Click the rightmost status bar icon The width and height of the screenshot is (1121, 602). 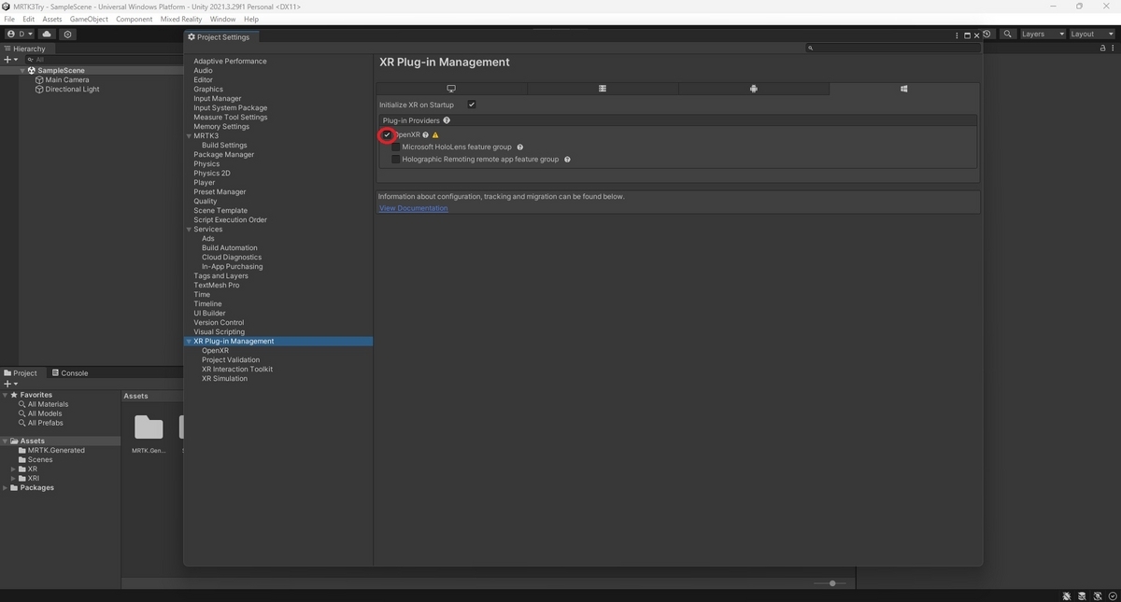[1112, 595]
